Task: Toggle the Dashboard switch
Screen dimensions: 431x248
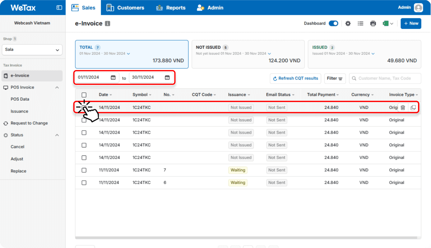Action: [333, 24]
